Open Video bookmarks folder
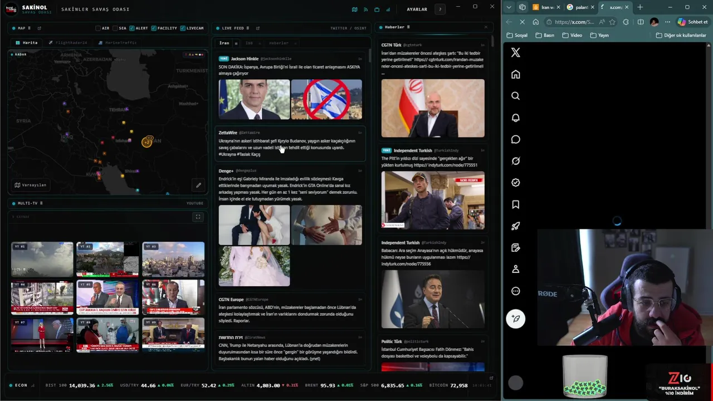The width and height of the screenshot is (713, 401). (572, 35)
